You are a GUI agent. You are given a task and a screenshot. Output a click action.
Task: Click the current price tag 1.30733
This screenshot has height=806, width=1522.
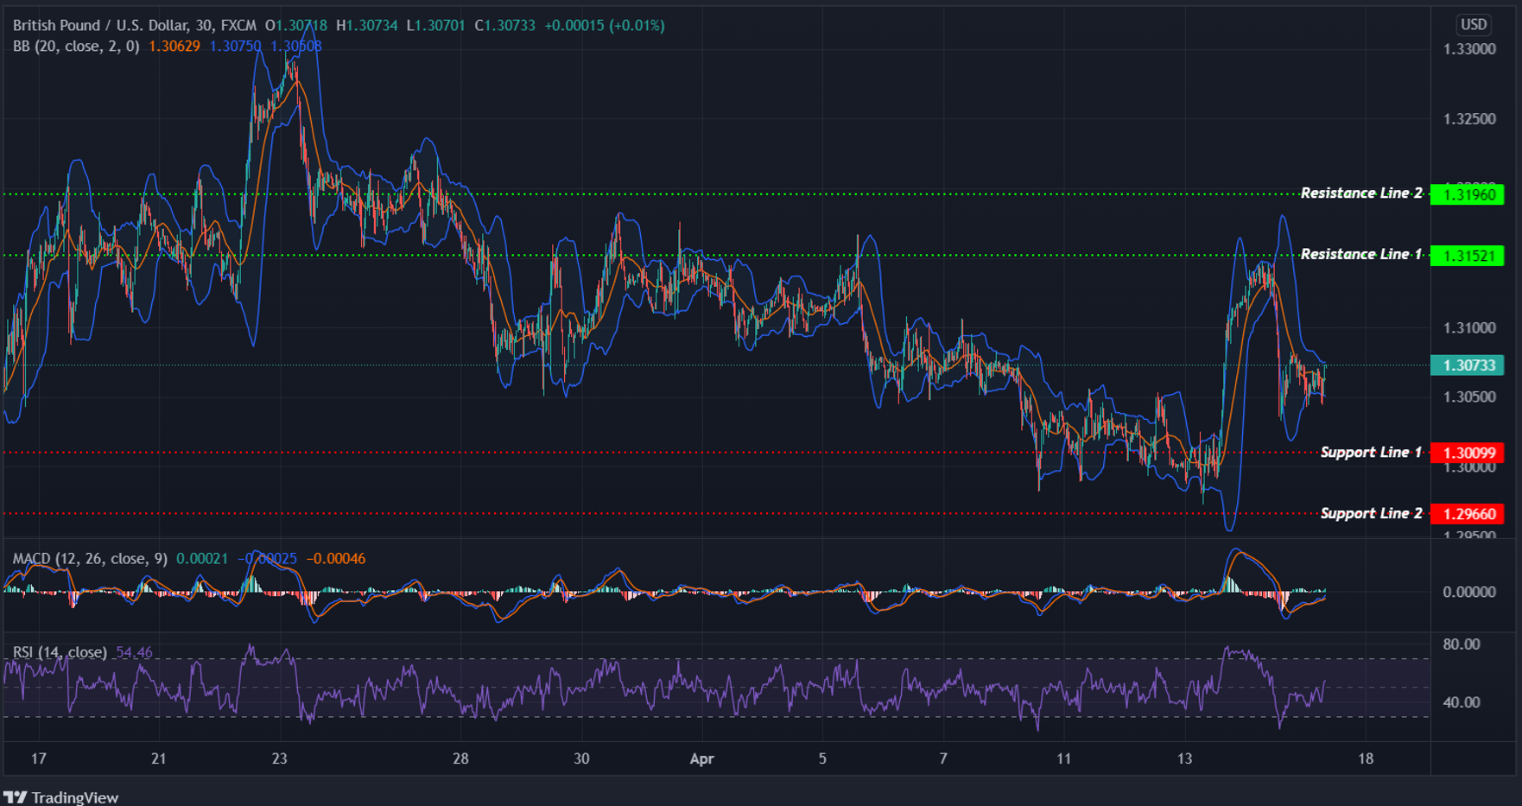coord(1468,366)
